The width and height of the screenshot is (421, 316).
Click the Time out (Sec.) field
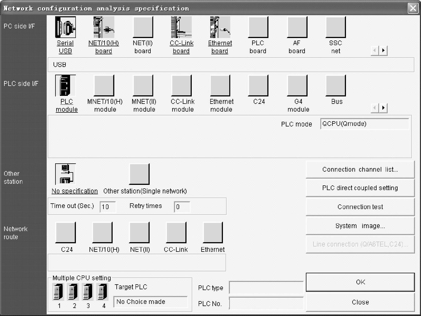point(108,207)
